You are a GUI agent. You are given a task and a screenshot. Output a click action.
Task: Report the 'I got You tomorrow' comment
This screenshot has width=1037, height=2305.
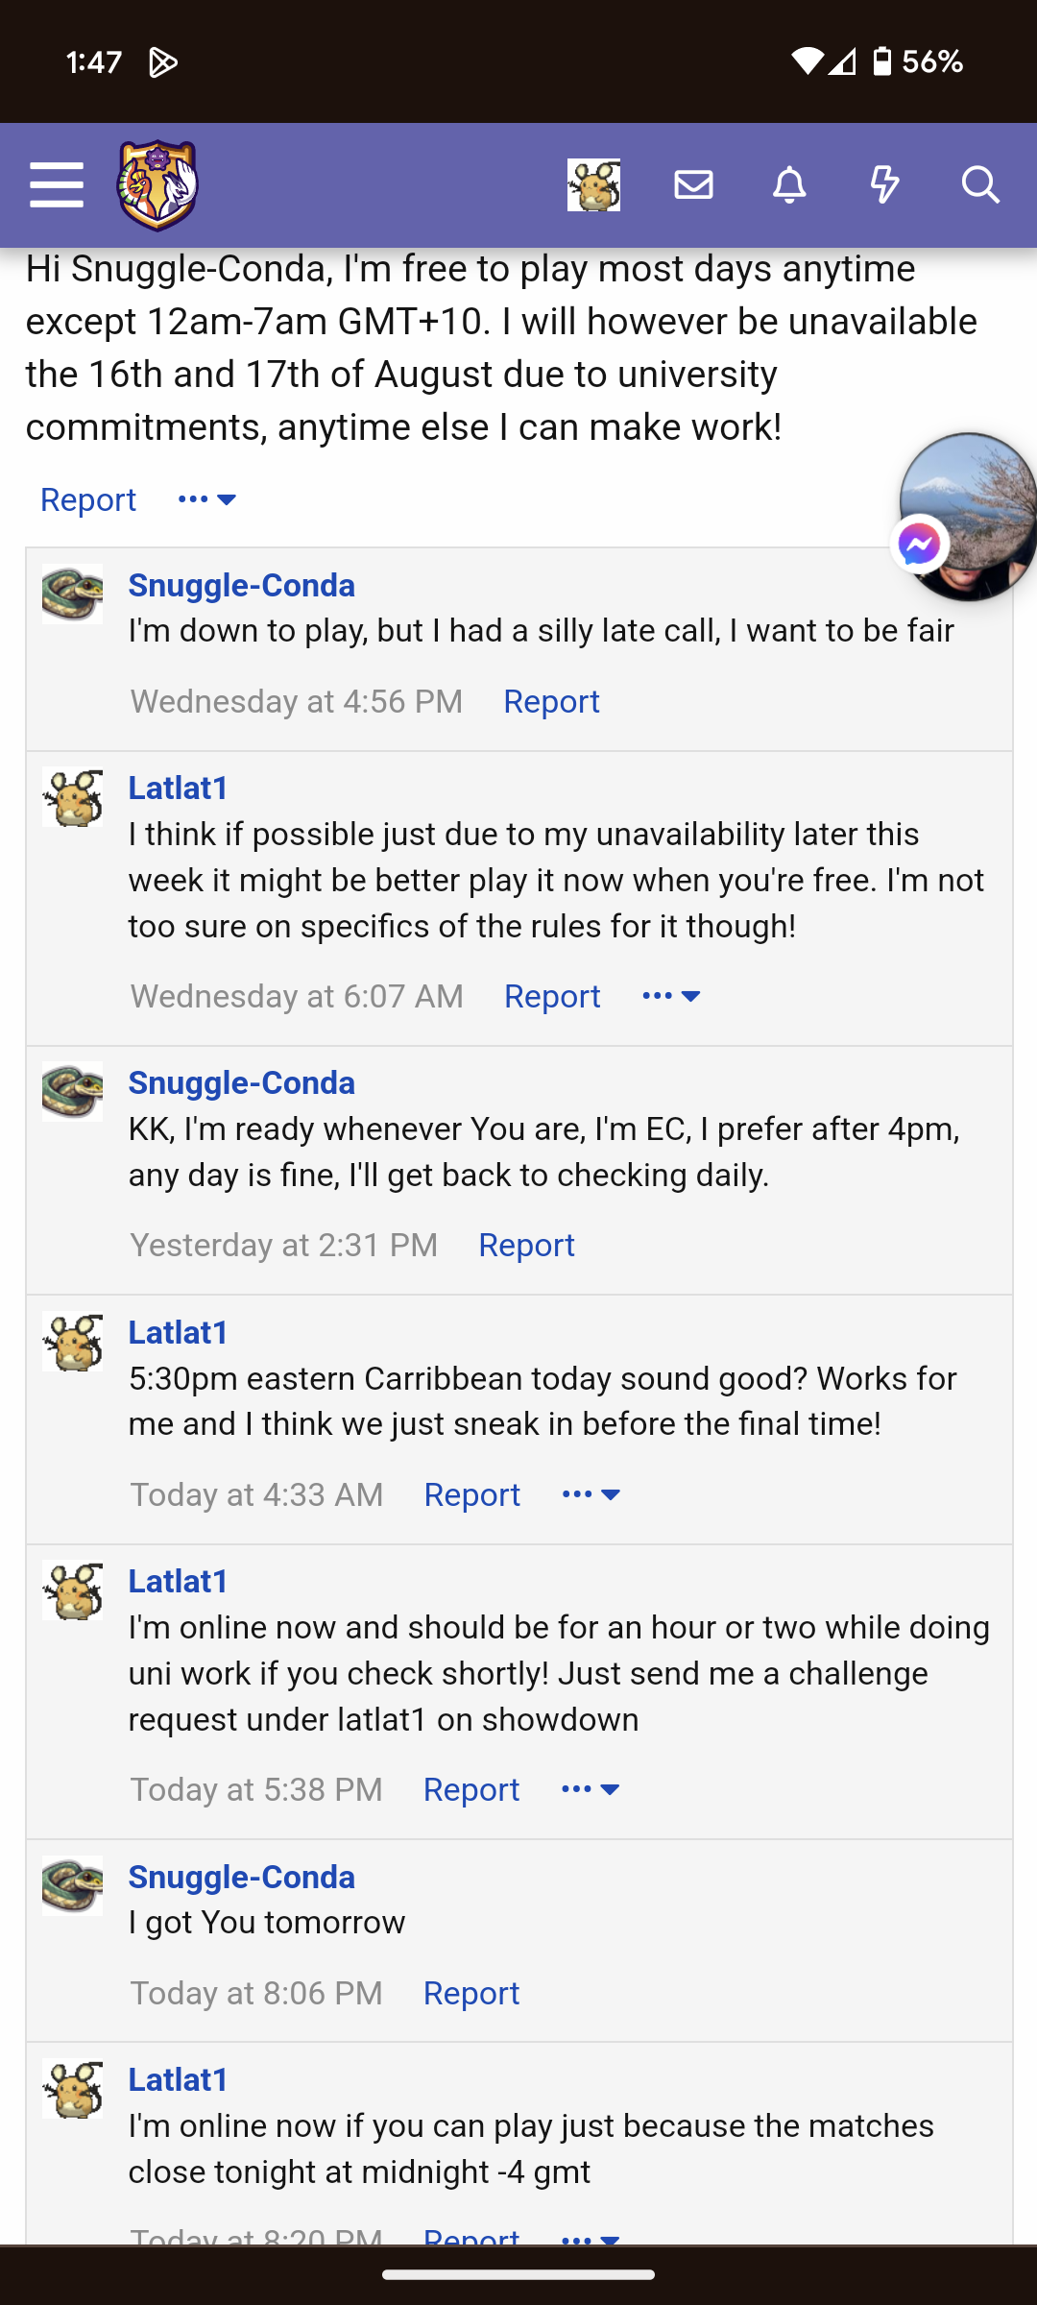click(x=470, y=1993)
